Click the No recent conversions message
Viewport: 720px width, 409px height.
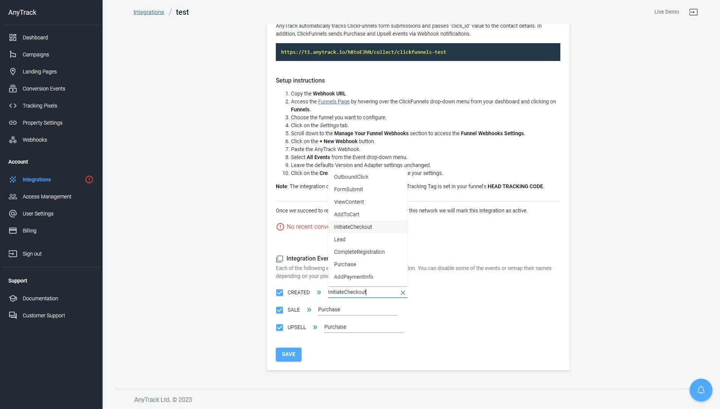(x=307, y=227)
